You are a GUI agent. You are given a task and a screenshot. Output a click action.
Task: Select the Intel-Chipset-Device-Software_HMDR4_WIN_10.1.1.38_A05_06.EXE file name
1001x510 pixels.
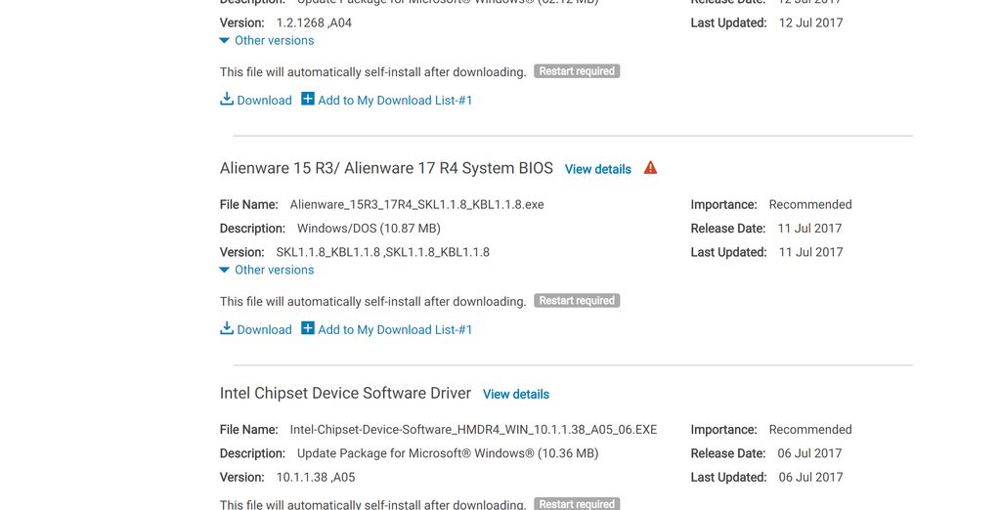coord(473,430)
